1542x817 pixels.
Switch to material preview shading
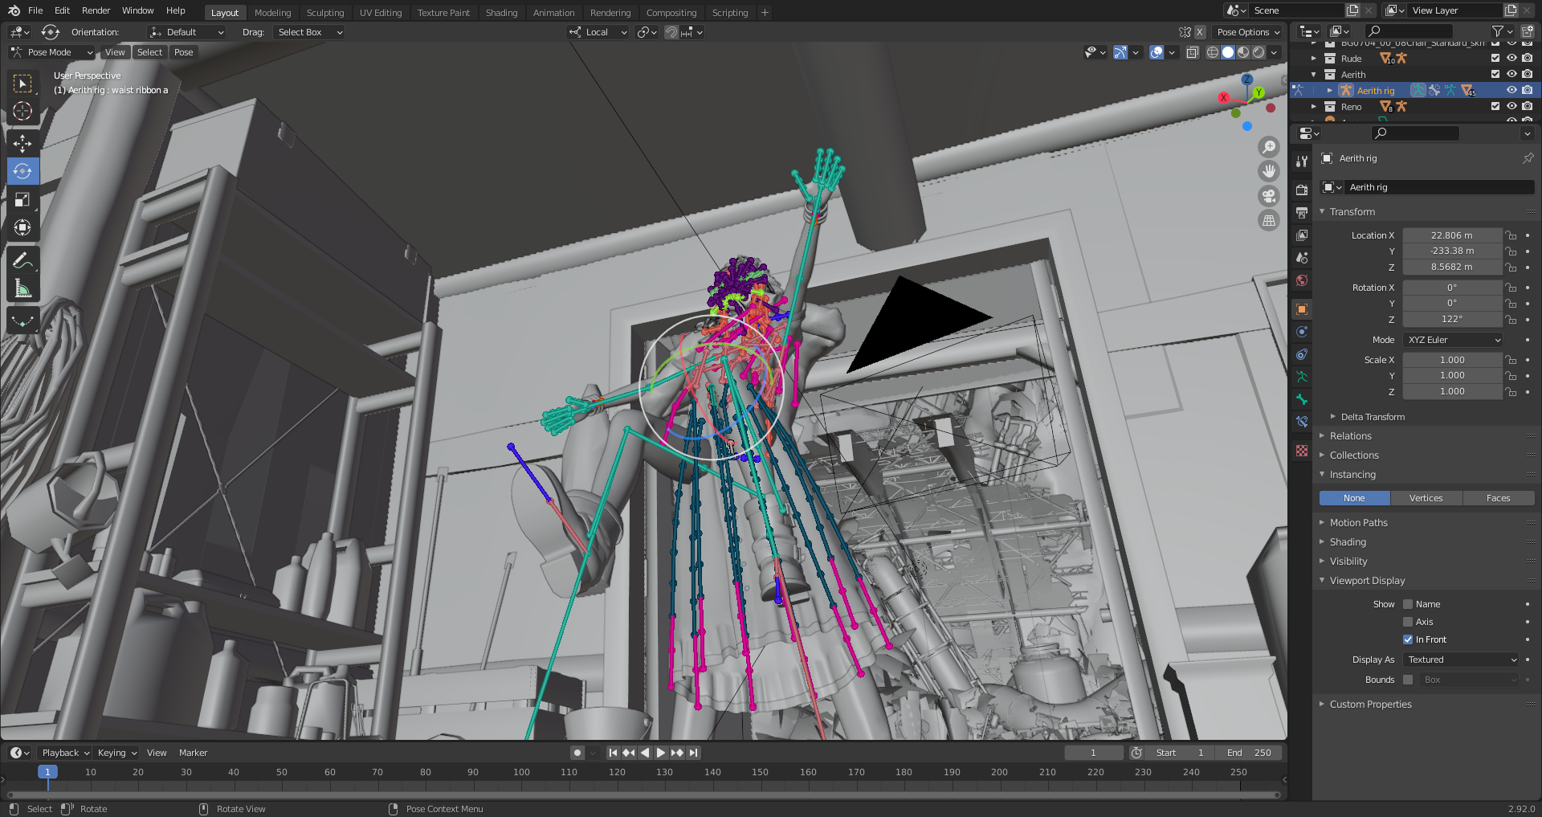[x=1243, y=52]
